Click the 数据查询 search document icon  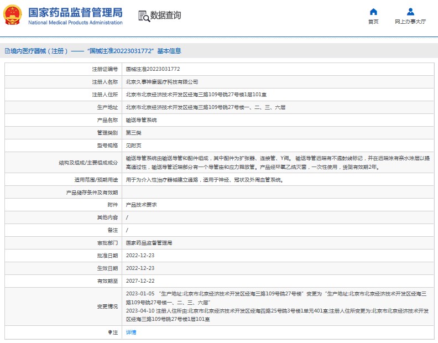click(144, 16)
